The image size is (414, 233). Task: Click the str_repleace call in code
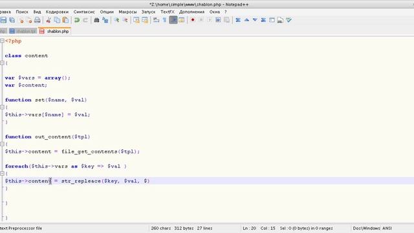105,181
